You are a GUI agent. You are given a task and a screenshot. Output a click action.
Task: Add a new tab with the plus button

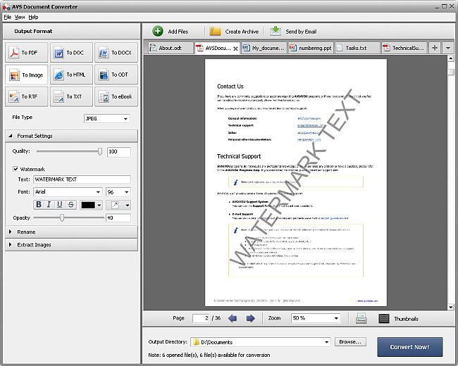(x=435, y=48)
